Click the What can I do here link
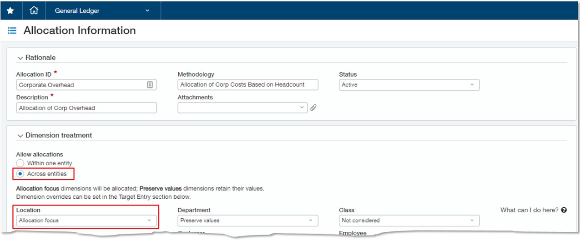580x240 pixels. [x=530, y=210]
